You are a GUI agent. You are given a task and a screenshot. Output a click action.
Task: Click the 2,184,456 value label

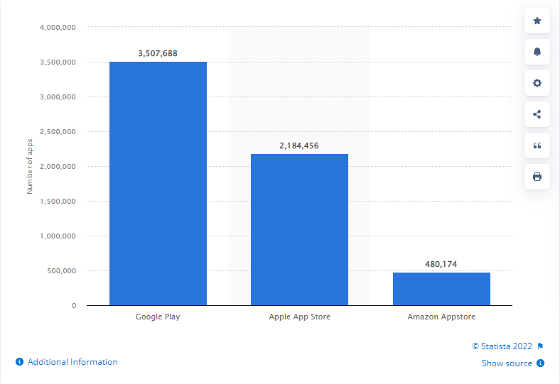click(299, 146)
